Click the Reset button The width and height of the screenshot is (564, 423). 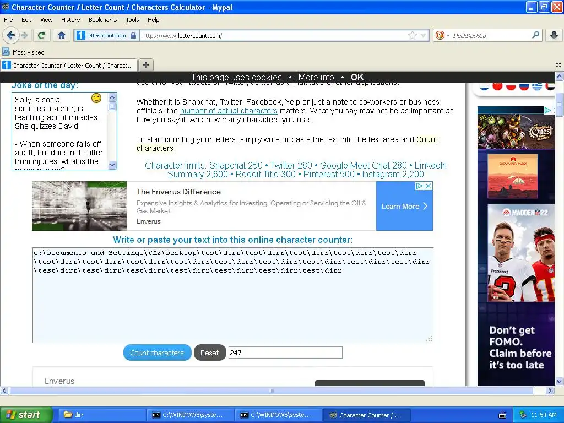(x=210, y=353)
